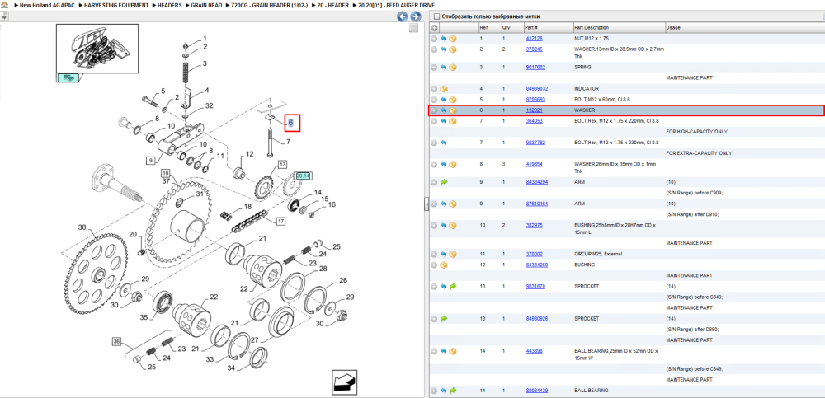Click the box icon for ARM 87619164
Viewport: 825px width, 398px height.
point(452,204)
